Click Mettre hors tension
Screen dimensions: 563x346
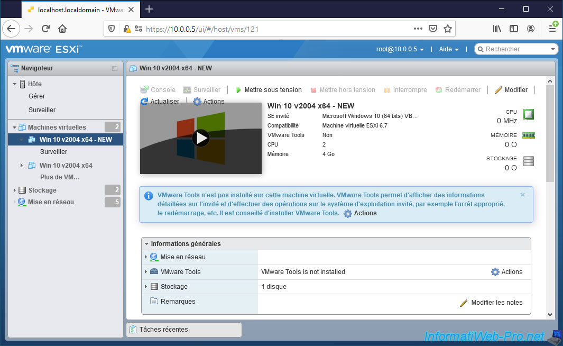[x=343, y=90]
